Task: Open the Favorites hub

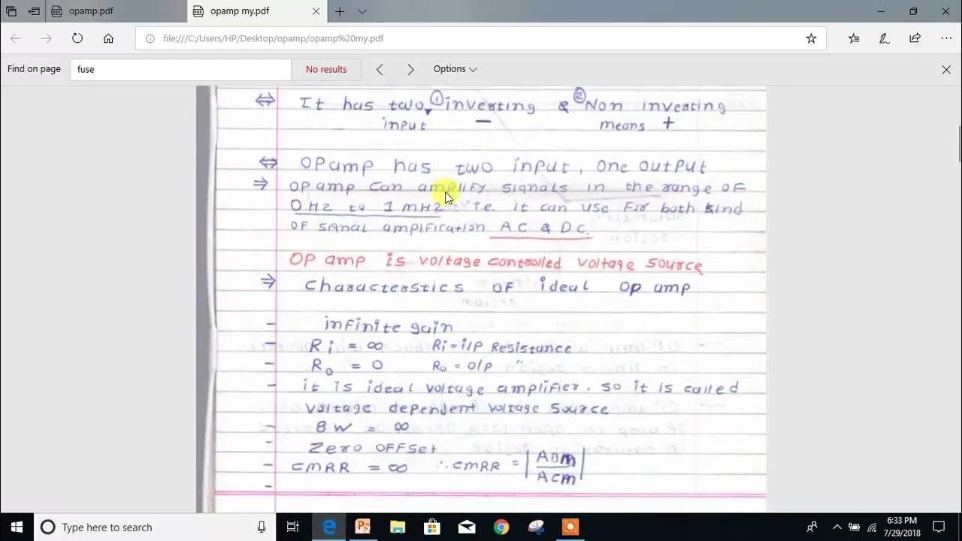Action: (854, 38)
